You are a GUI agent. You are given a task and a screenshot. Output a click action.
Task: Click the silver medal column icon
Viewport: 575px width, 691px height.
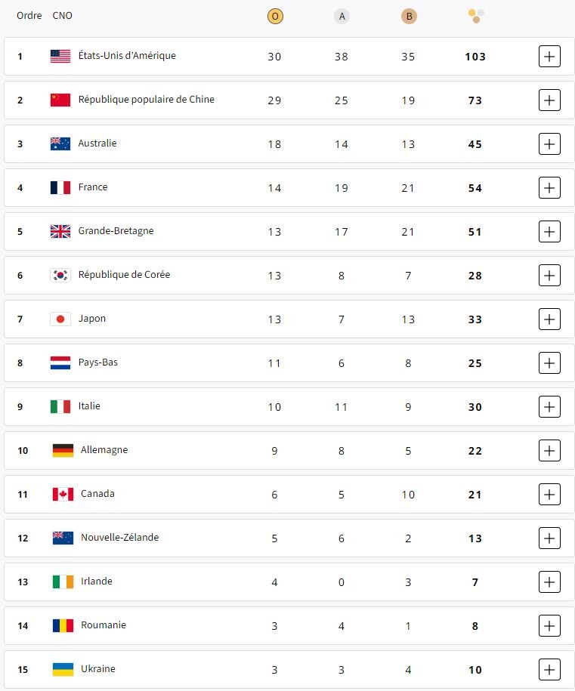(x=342, y=16)
